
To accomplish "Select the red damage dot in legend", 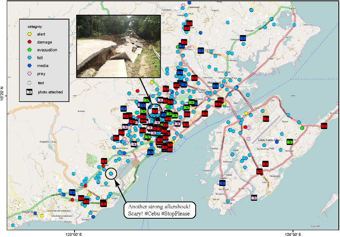I will pos(29,42).
